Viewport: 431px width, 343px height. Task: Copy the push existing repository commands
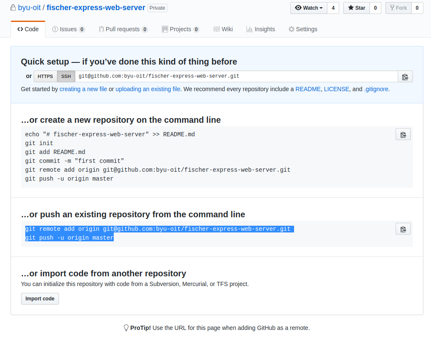pyautogui.click(x=403, y=229)
